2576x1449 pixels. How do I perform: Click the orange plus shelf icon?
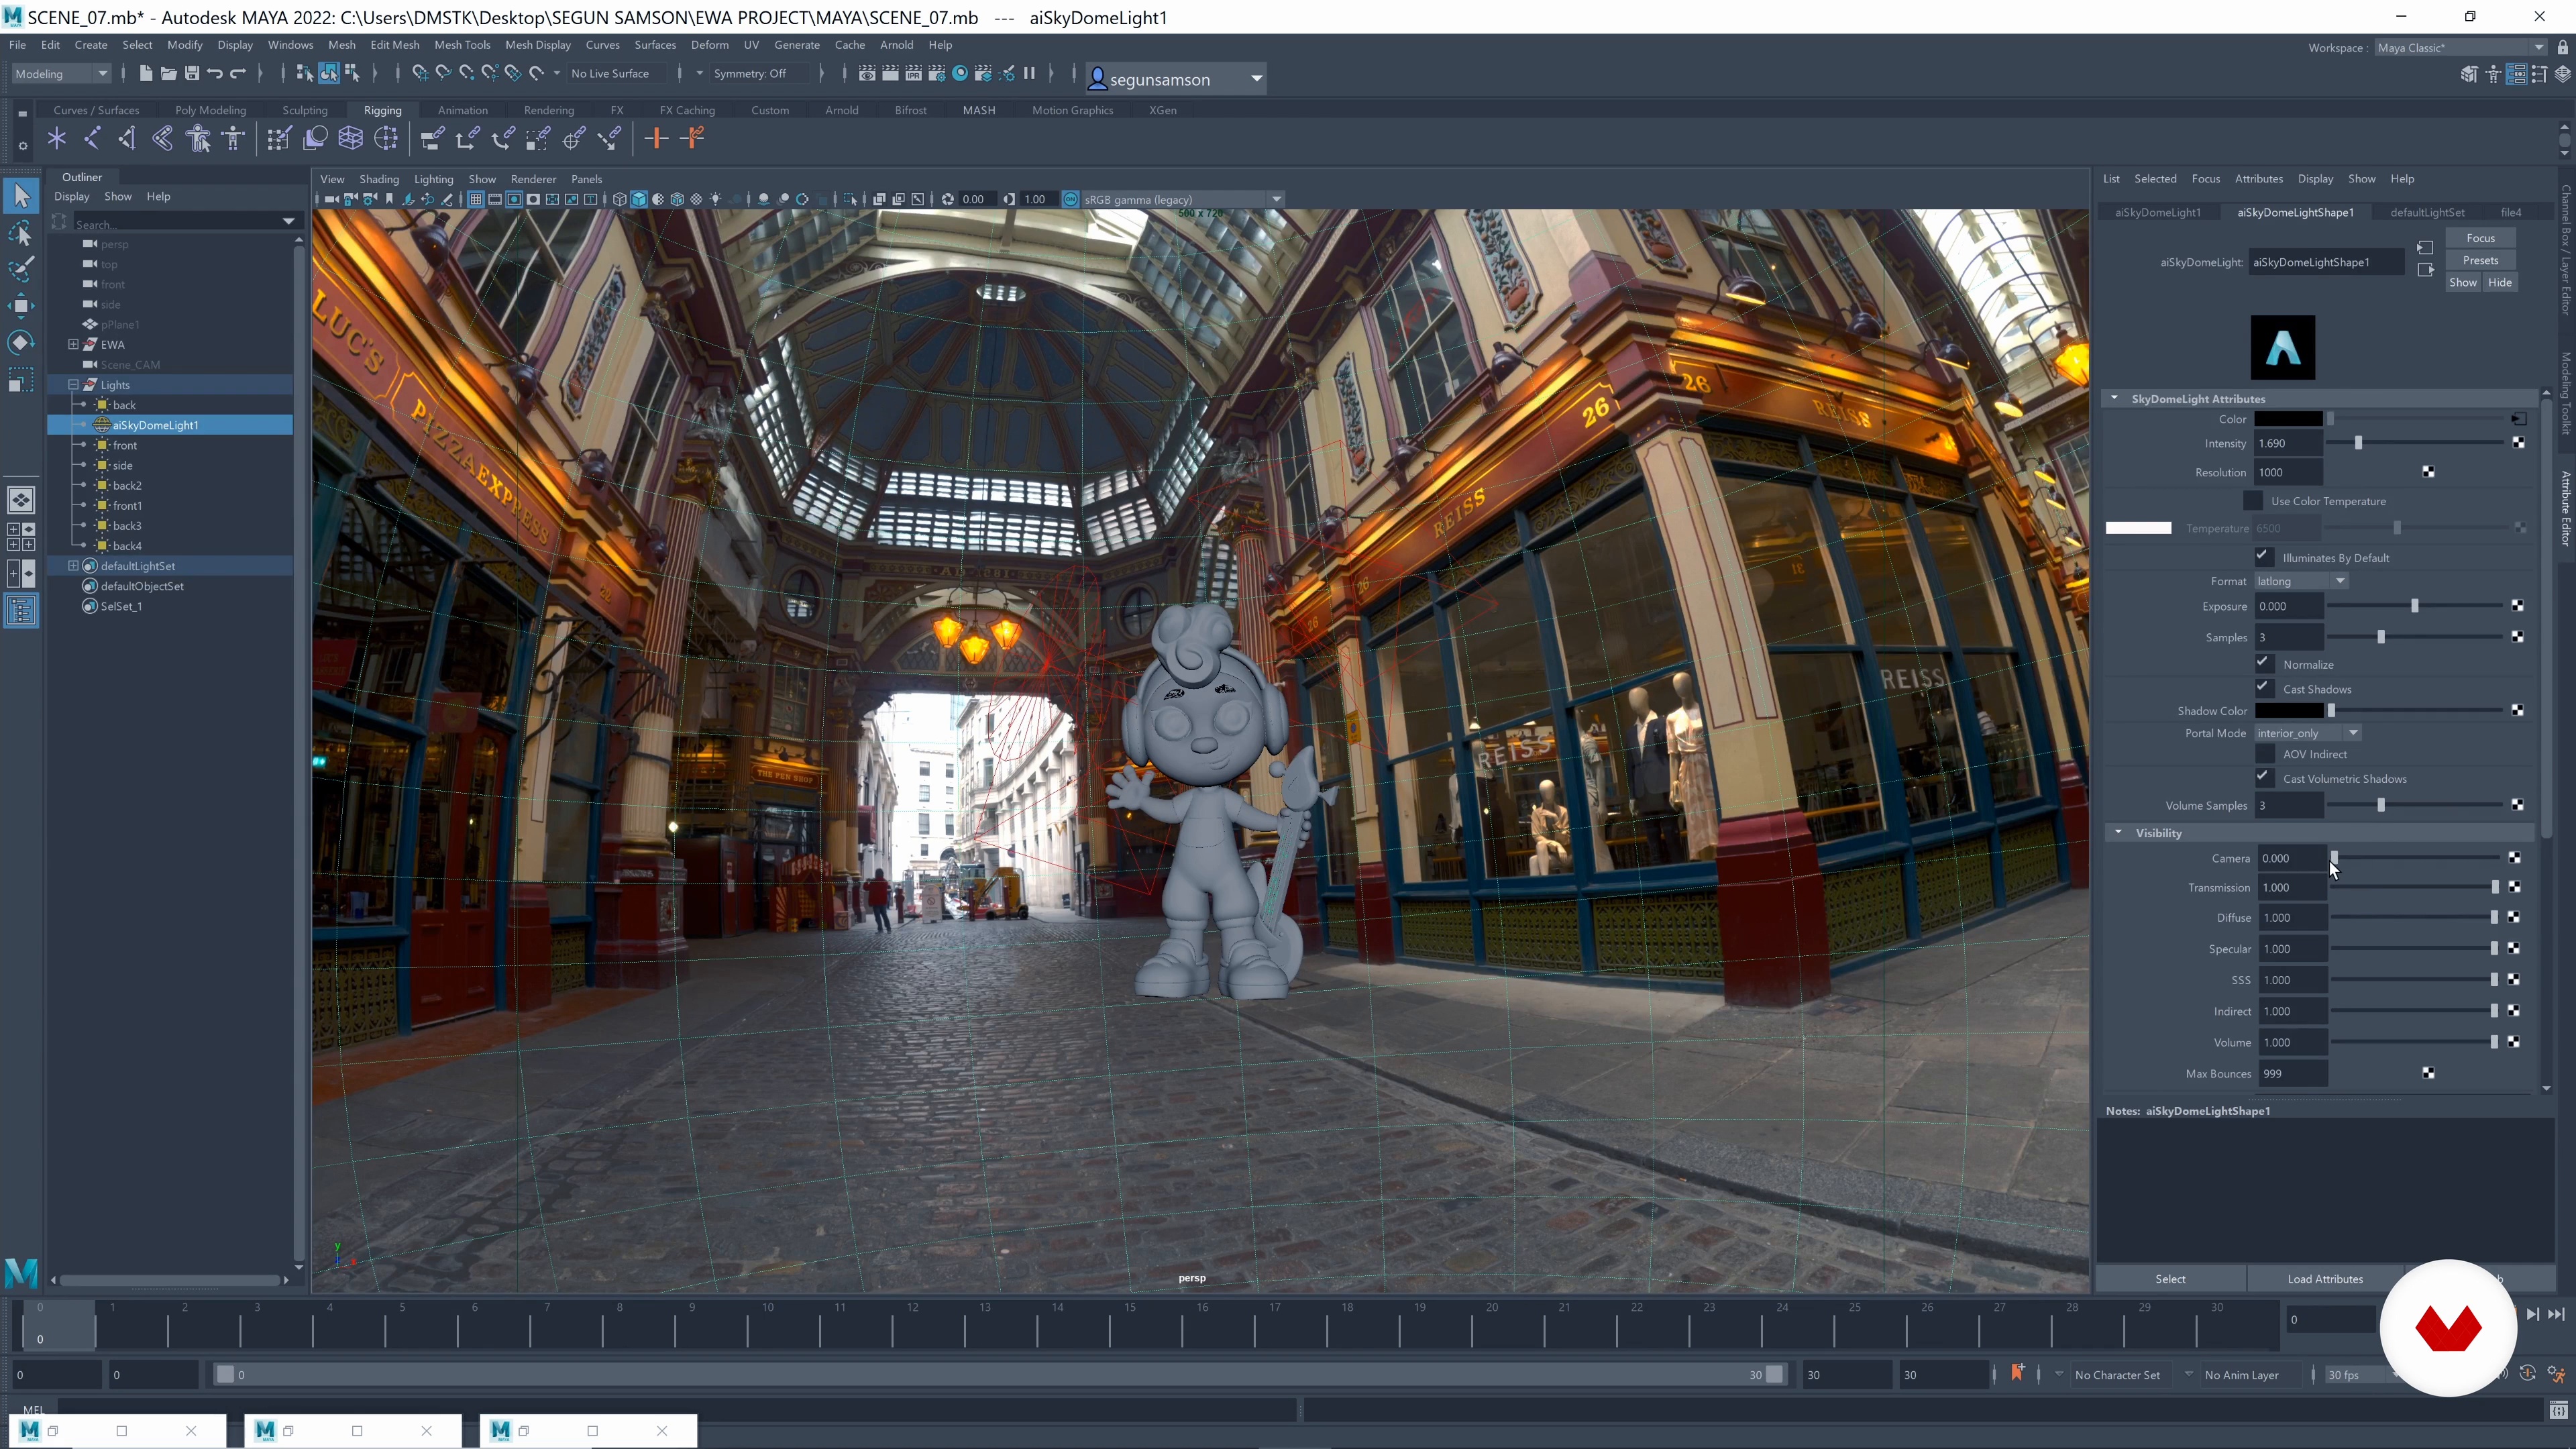(x=656, y=139)
